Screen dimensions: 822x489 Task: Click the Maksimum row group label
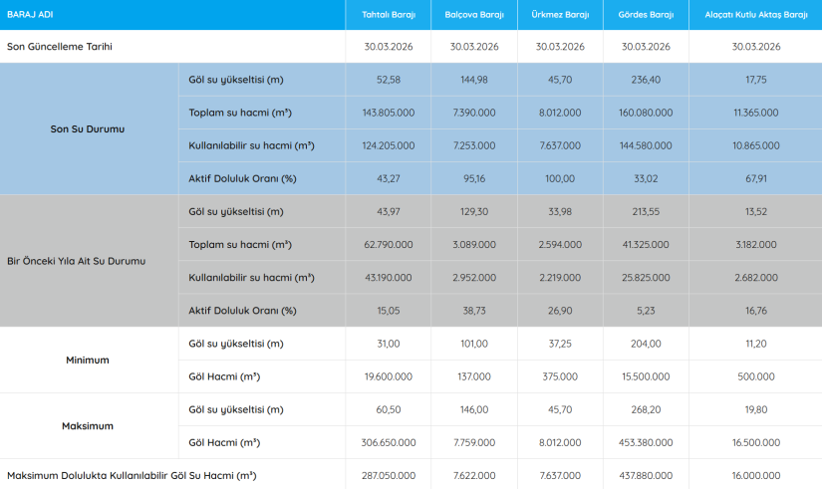pos(88,425)
